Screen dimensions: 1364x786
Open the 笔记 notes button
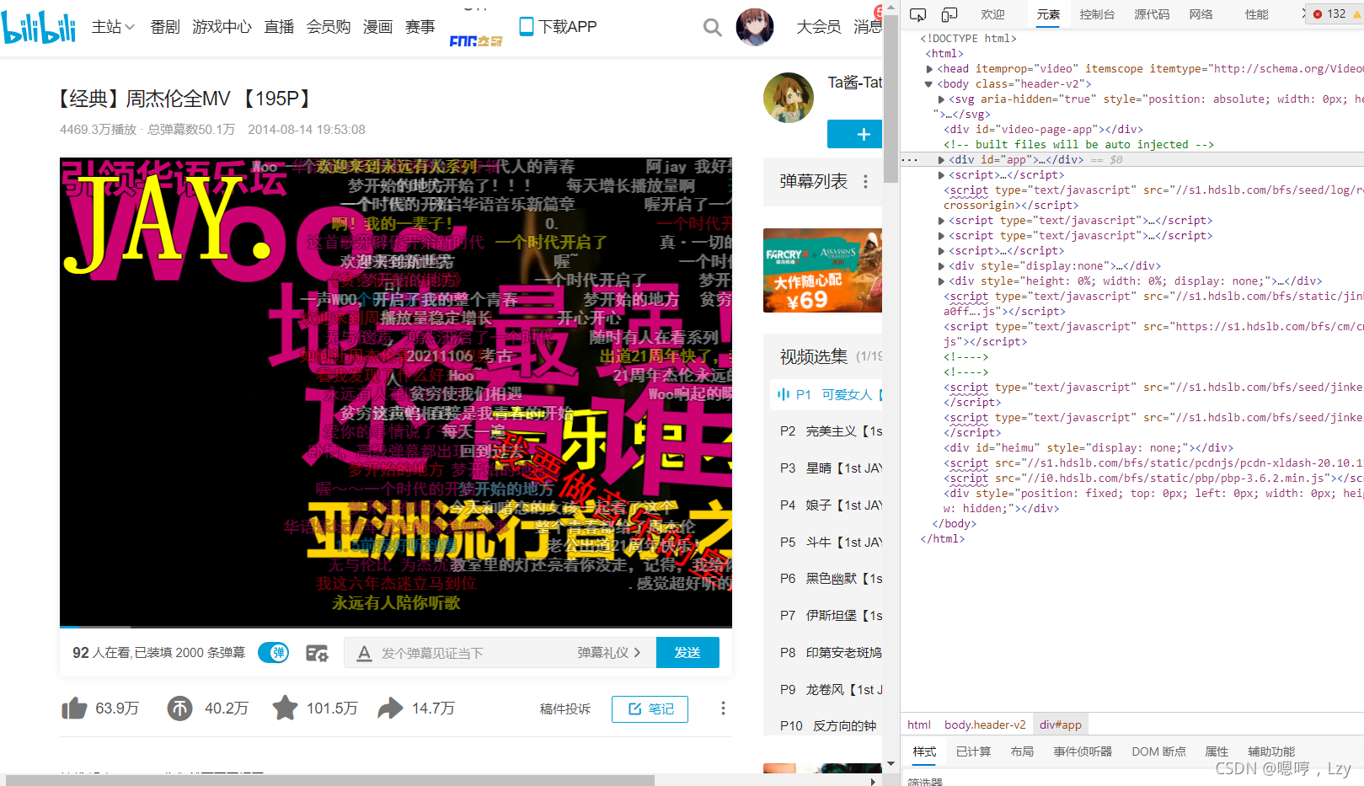[650, 709]
